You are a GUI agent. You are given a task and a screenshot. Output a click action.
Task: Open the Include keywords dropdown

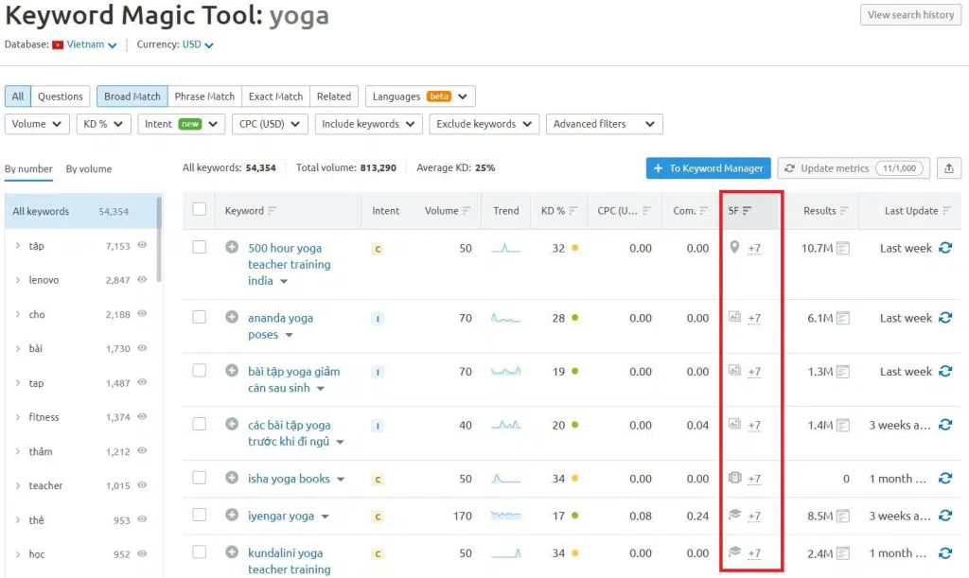click(368, 124)
